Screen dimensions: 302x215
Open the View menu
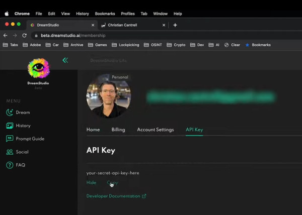click(x=65, y=14)
